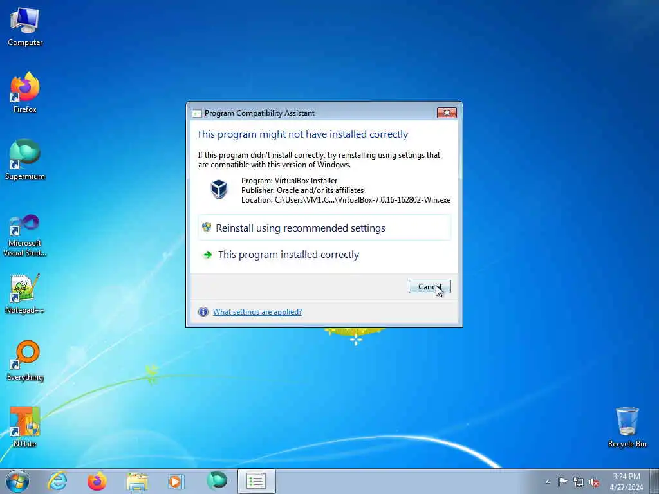Select the NTLite desktop shortcut
Viewport: 659px width, 494px height.
[x=25, y=427]
